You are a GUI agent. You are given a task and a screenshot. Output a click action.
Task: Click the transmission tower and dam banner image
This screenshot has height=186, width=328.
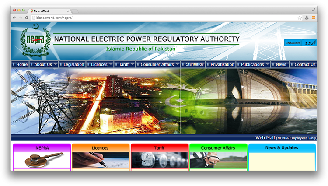point(164,102)
